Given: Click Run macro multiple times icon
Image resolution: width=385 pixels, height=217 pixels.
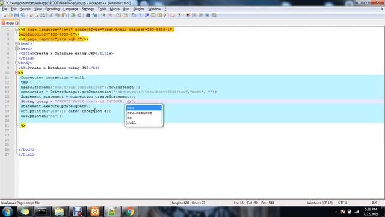Looking at the screenshot, I should click(207, 15).
